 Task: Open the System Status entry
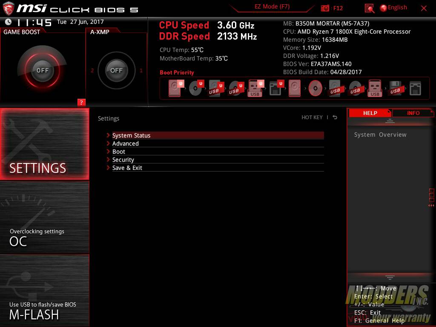click(x=131, y=135)
